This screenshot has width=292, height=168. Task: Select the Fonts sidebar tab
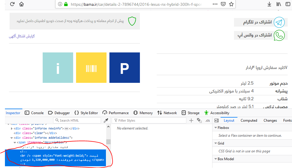(x=287, y=120)
